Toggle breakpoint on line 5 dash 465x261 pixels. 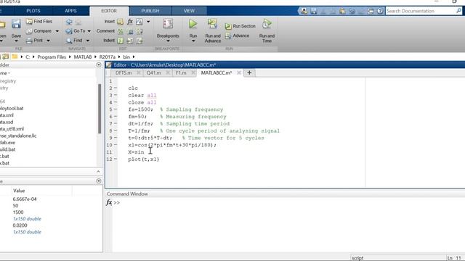point(116,109)
